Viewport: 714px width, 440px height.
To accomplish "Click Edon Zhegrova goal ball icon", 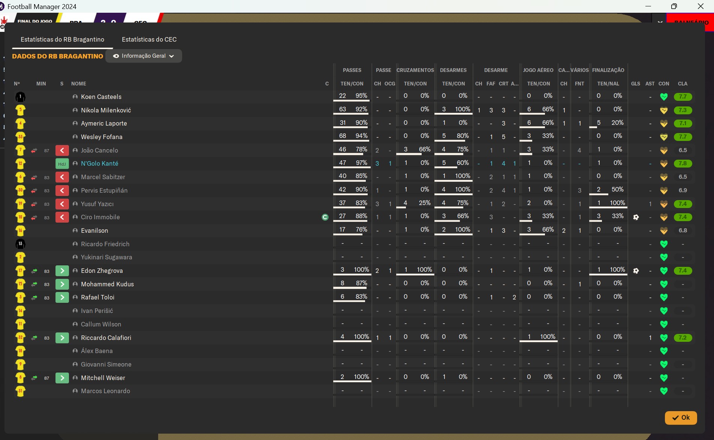I will point(636,271).
